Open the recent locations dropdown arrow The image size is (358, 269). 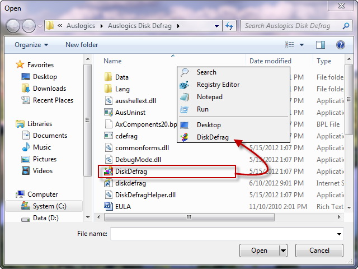click(x=40, y=26)
